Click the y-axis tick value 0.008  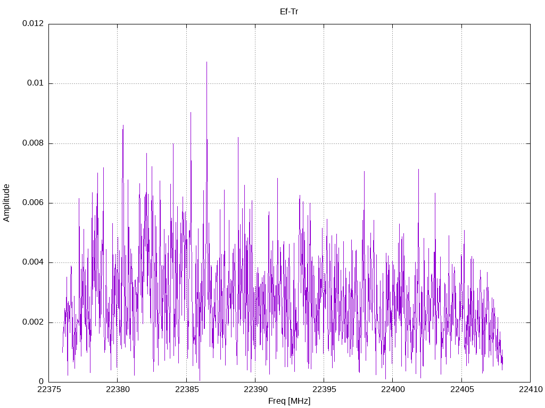33,143
